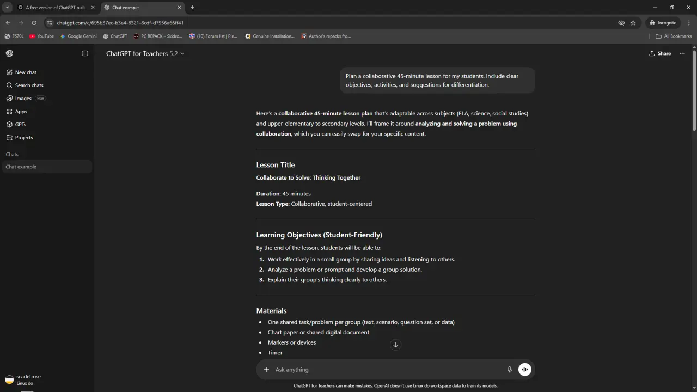Open the F670L bookmark
Viewport: 697px width, 392px height.
tap(14, 36)
